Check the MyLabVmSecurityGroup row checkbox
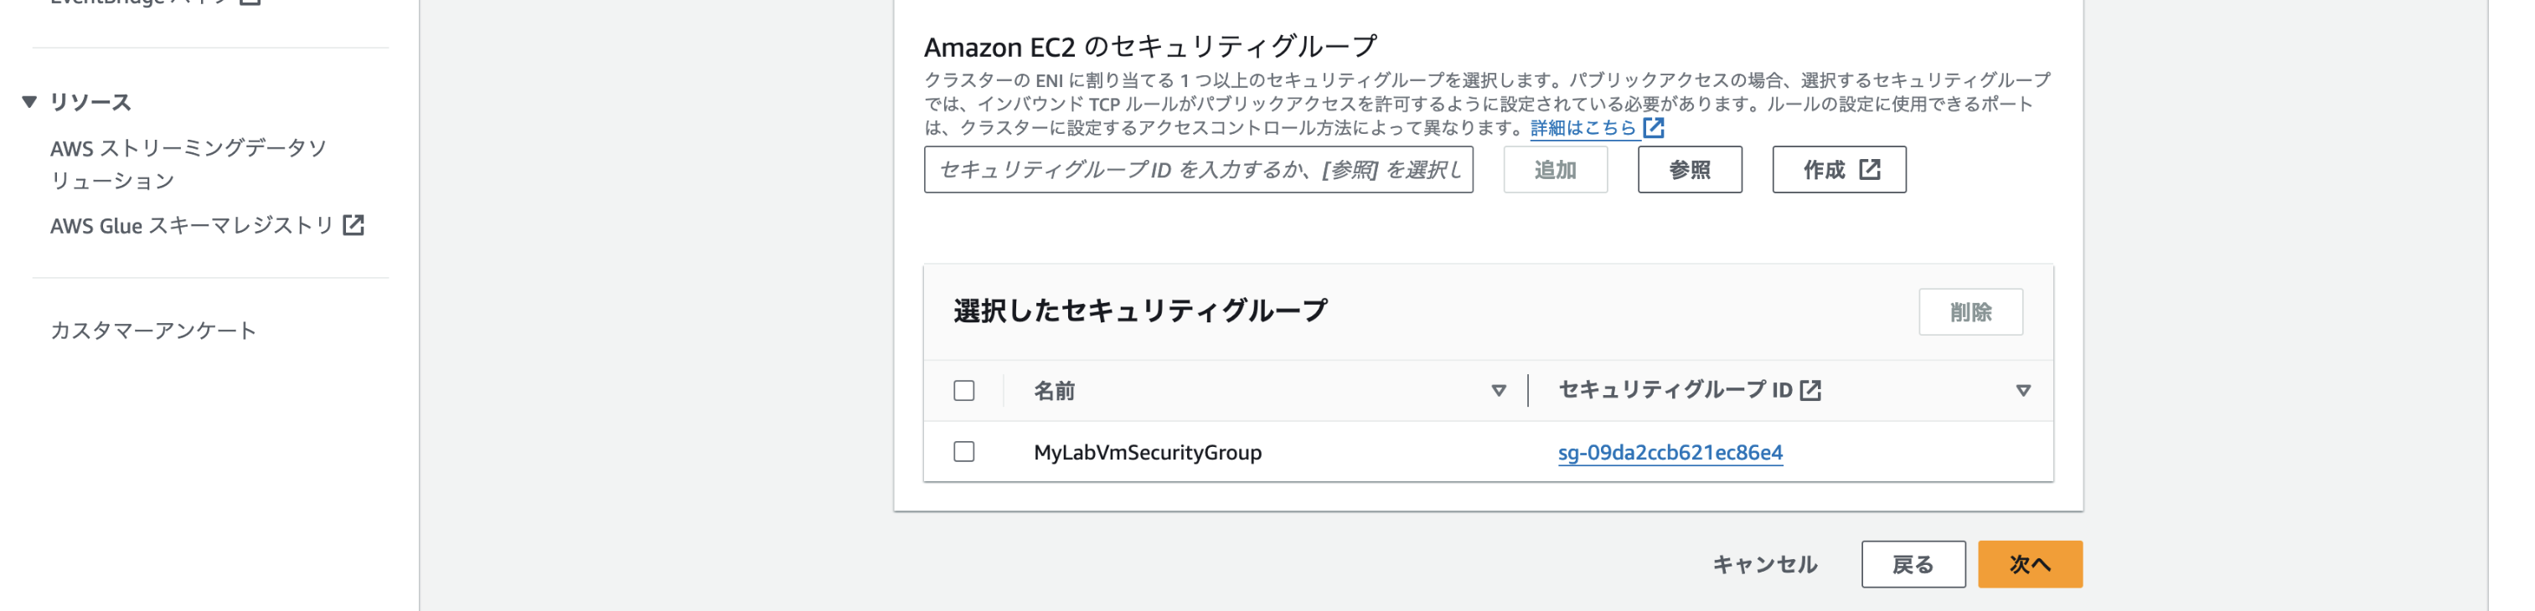 coord(963,452)
